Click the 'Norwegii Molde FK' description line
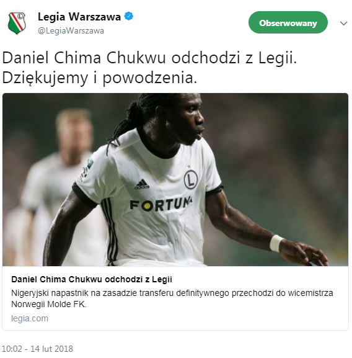Viewport: 352px width, 358px height. [49, 305]
